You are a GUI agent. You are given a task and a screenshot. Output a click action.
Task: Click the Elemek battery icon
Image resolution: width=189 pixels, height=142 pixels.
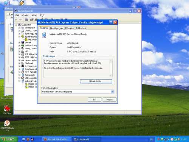(23, 42)
